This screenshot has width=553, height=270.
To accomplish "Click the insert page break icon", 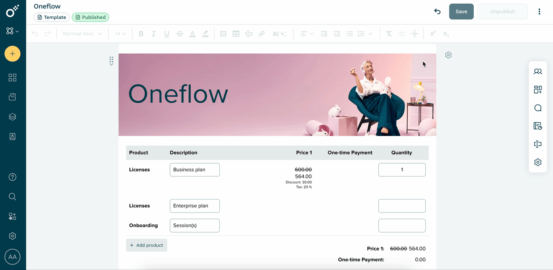I will (x=401, y=34).
